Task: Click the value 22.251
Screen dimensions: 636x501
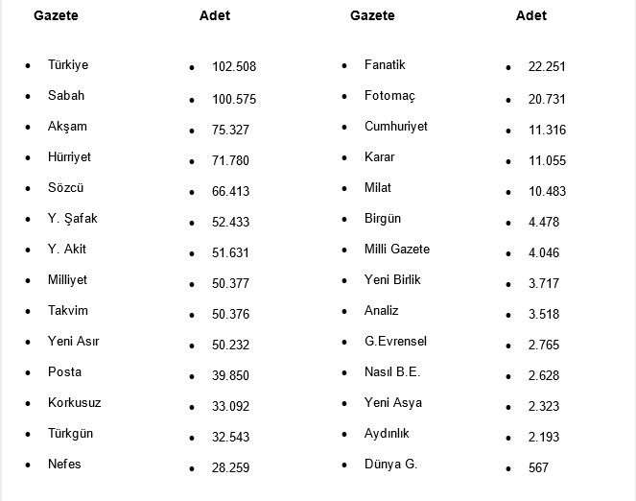Action: (547, 67)
